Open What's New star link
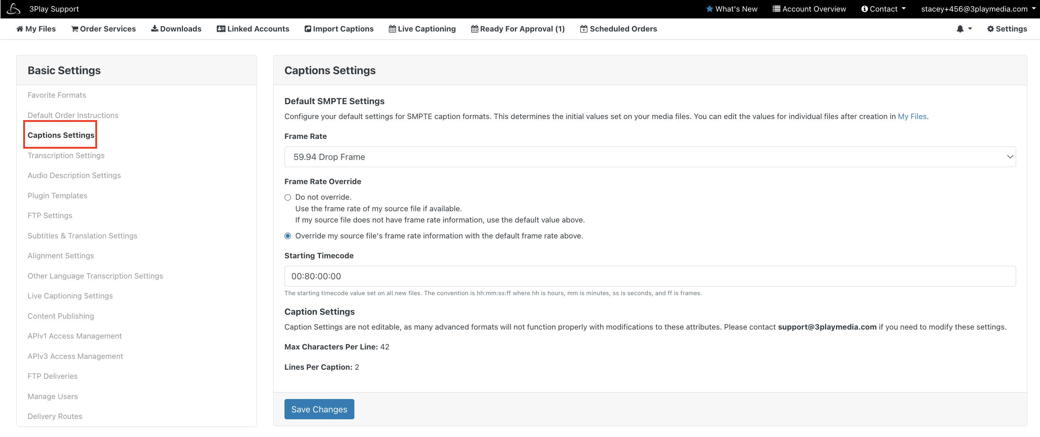 (732, 9)
